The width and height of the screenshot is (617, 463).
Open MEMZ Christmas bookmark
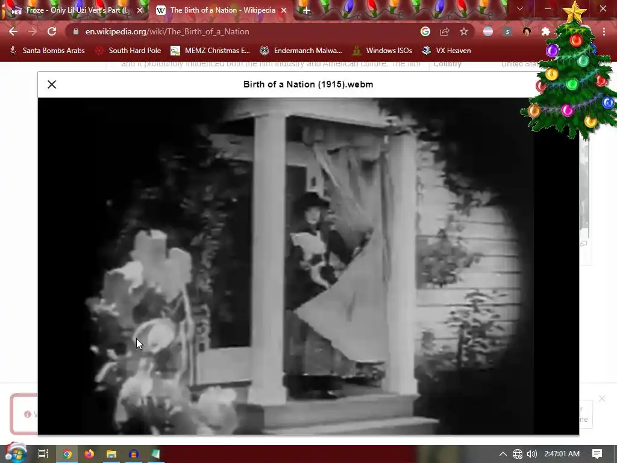point(210,51)
